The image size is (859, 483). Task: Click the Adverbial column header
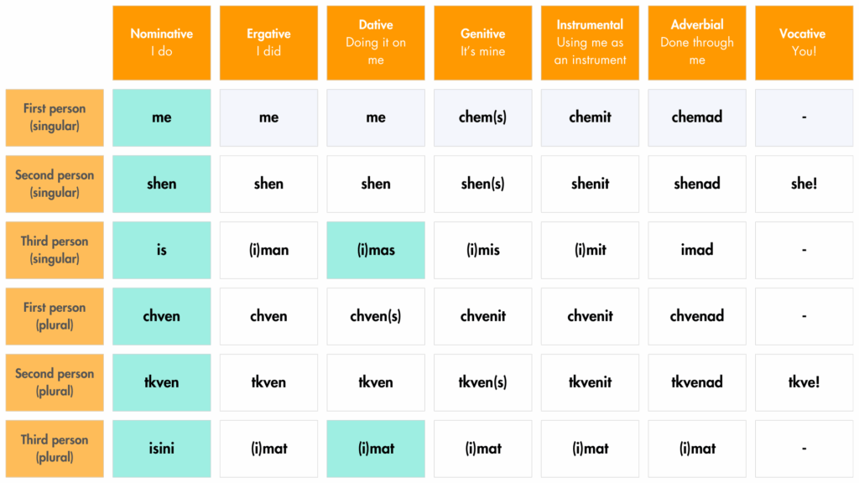697,43
